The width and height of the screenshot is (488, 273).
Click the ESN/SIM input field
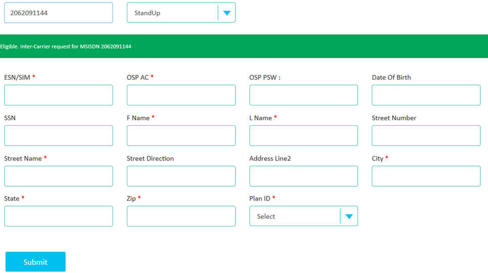[x=59, y=95]
